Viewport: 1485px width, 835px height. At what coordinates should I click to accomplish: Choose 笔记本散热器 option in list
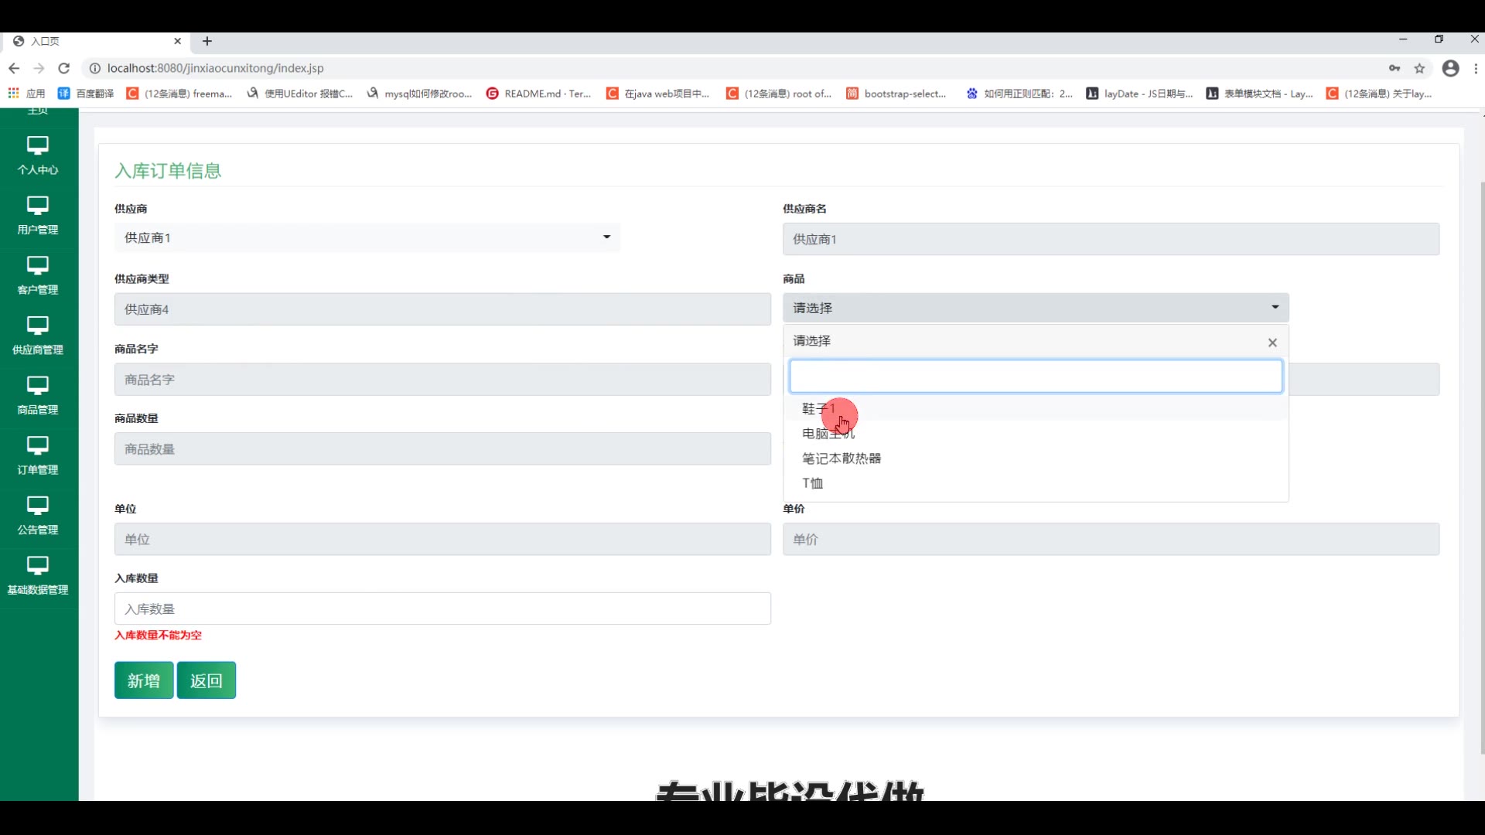coord(841,458)
